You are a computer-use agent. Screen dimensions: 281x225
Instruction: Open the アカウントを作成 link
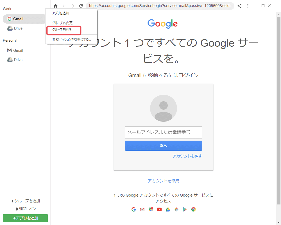[x=163, y=181]
